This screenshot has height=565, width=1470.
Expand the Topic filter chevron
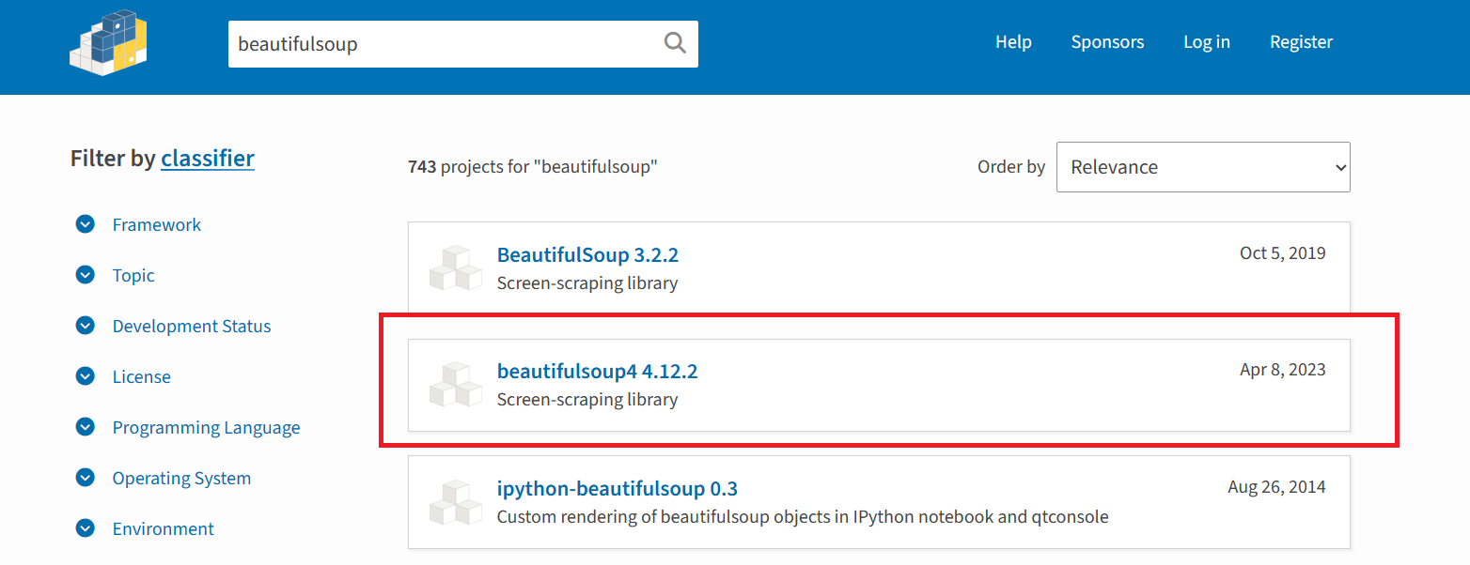click(x=86, y=275)
